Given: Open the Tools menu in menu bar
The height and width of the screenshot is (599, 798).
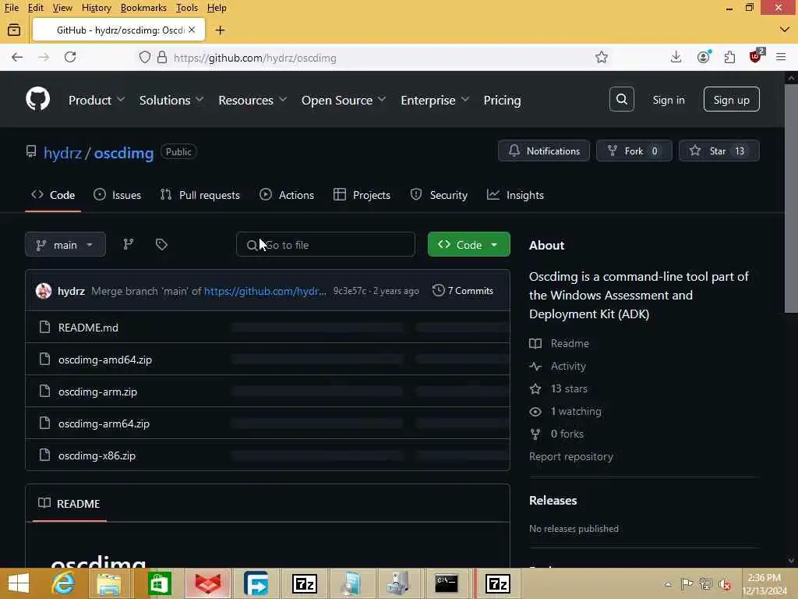Looking at the screenshot, I should click(187, 8).
